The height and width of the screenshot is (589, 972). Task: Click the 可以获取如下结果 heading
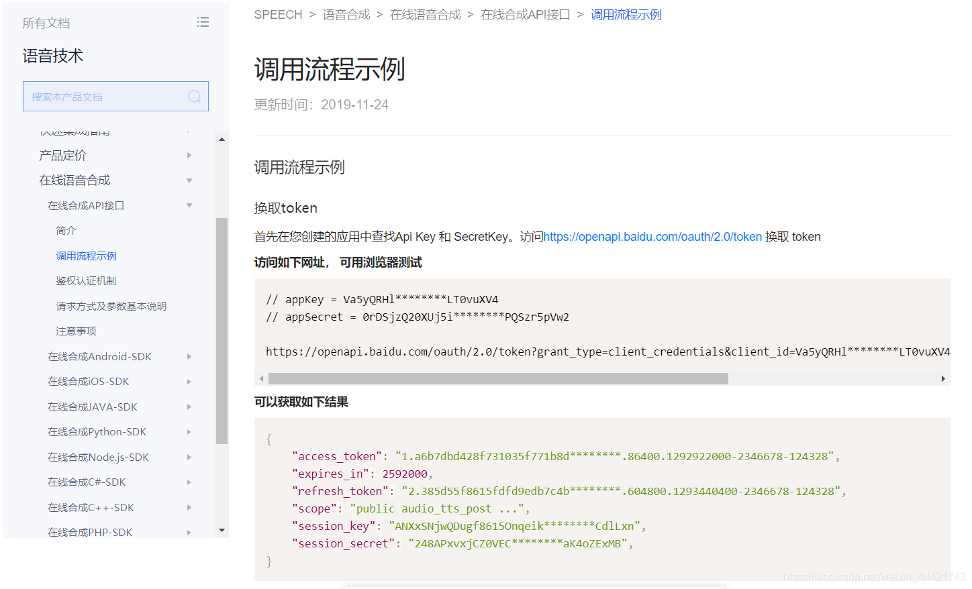[x=301, y=402]
